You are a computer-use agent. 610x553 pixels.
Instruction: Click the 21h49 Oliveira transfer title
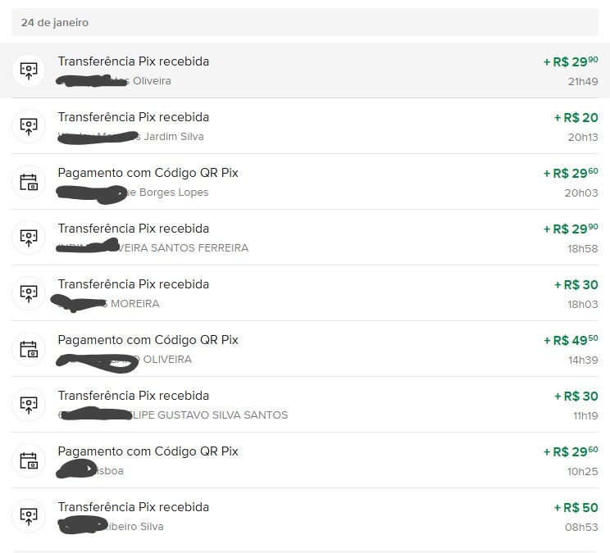tap(133, 61)
